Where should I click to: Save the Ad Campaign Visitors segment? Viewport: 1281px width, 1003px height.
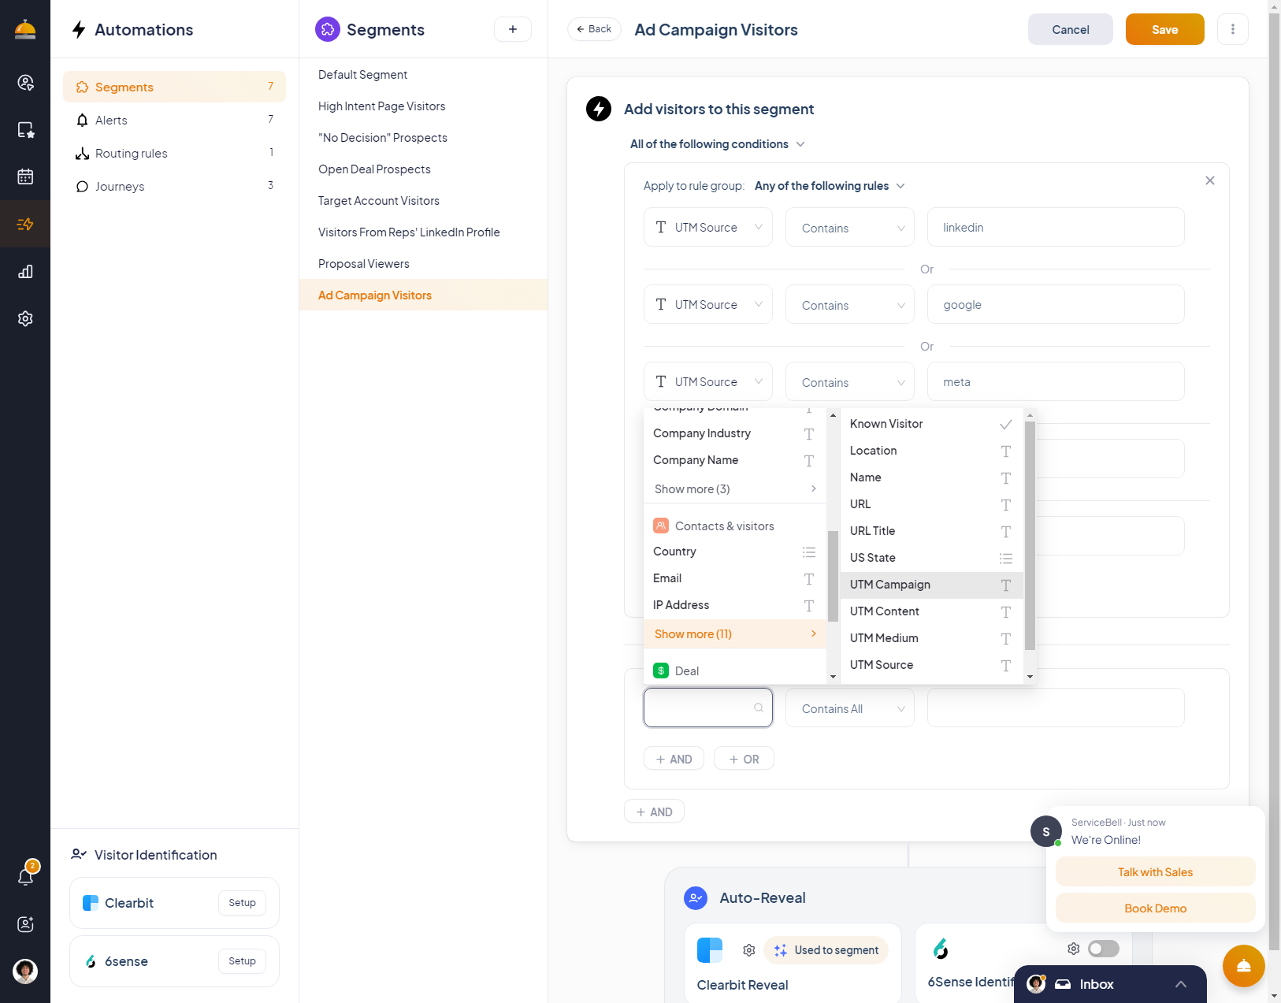click(1164, 29)
